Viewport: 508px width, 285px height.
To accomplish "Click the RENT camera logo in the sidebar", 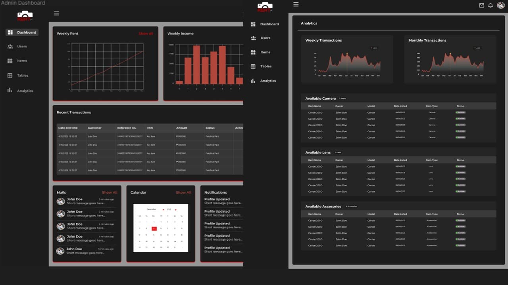I will 25,16.
